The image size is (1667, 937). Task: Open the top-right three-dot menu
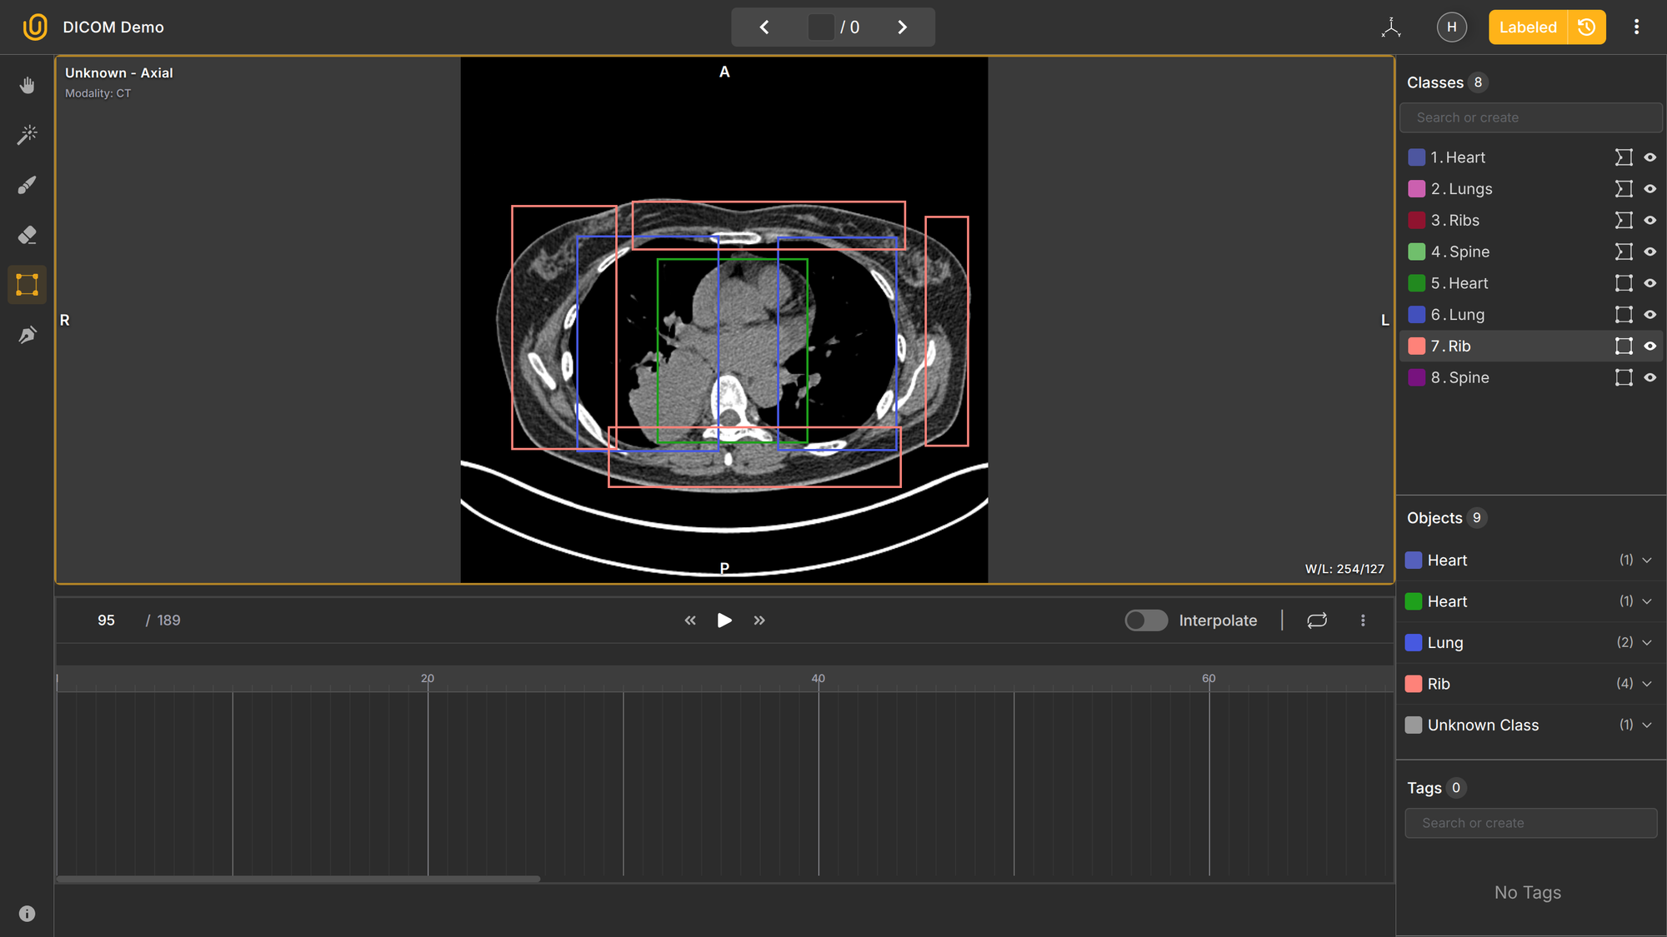tap(1636, 27)
